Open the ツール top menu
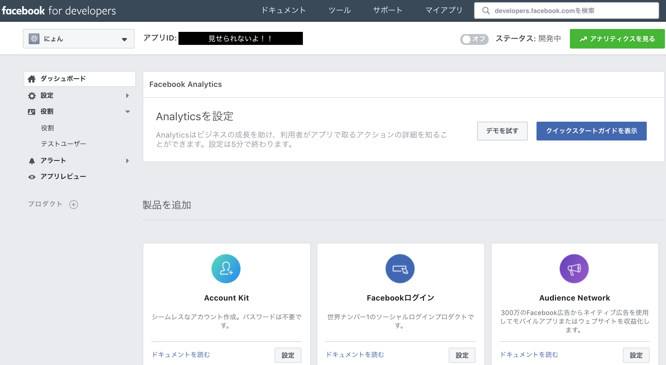The width and height of the screenshot is (666, 365). tap(340, 10)
